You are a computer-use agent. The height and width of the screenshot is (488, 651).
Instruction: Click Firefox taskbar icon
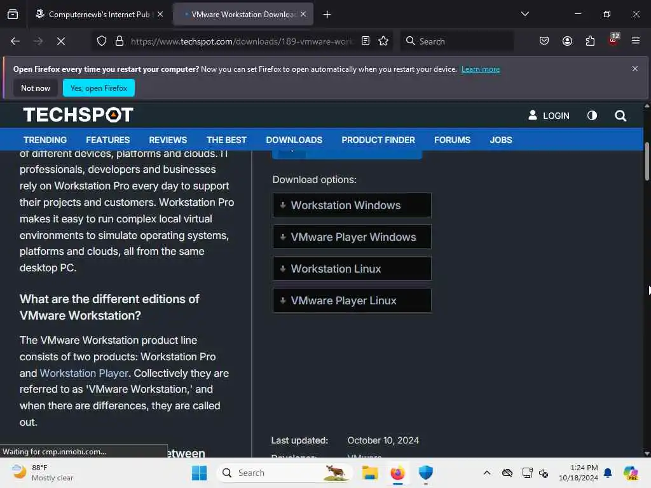[x=398, y=473]
